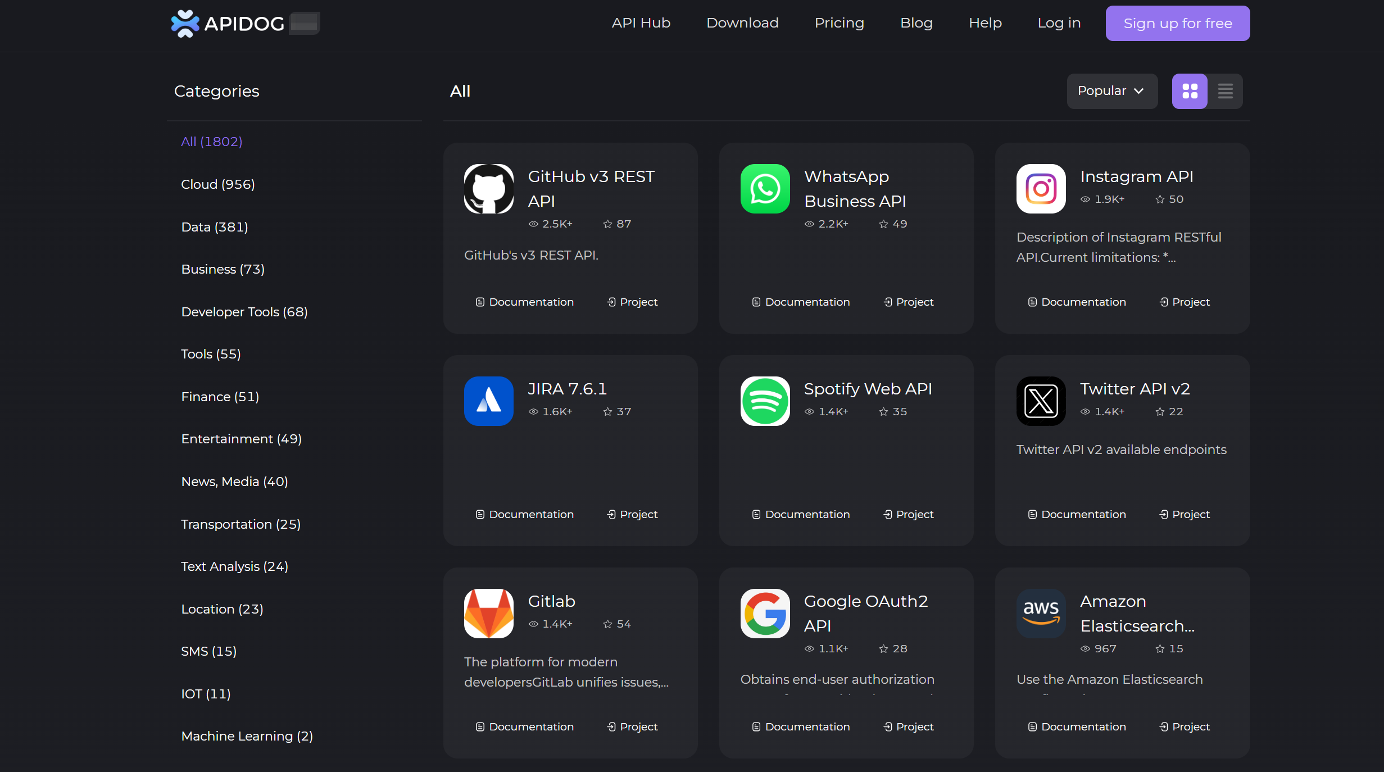Screen dimensions: 1384x772
Task: Open API Hub in navigation
Action: click(x=641, y=23)
